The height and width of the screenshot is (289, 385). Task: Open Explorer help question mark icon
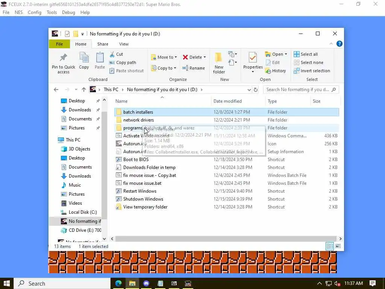[340, 44]
